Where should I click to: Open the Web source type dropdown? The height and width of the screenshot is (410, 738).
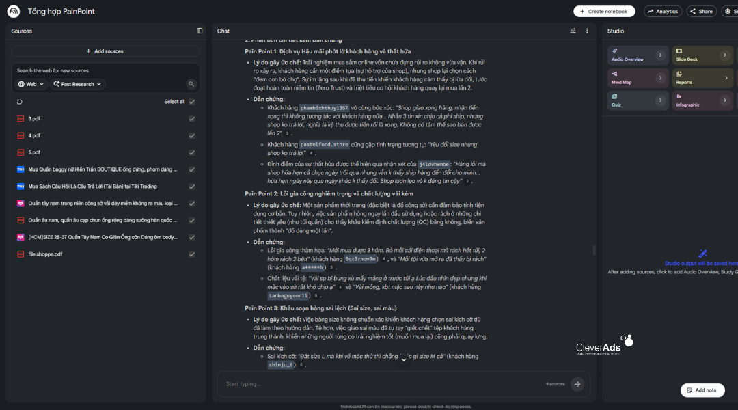point(31,84)
